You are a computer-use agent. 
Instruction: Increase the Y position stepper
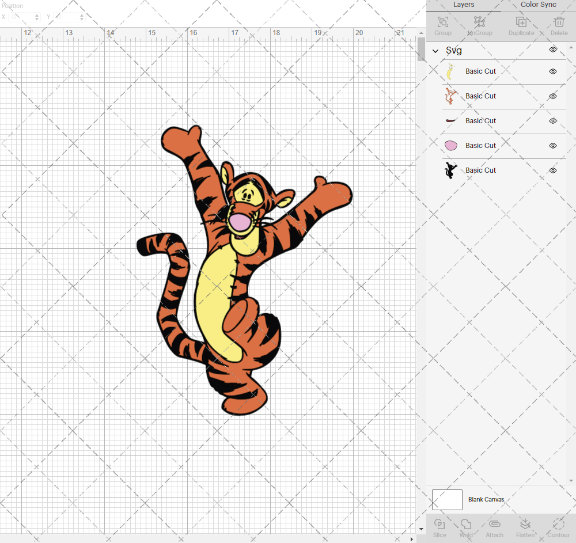82,15
